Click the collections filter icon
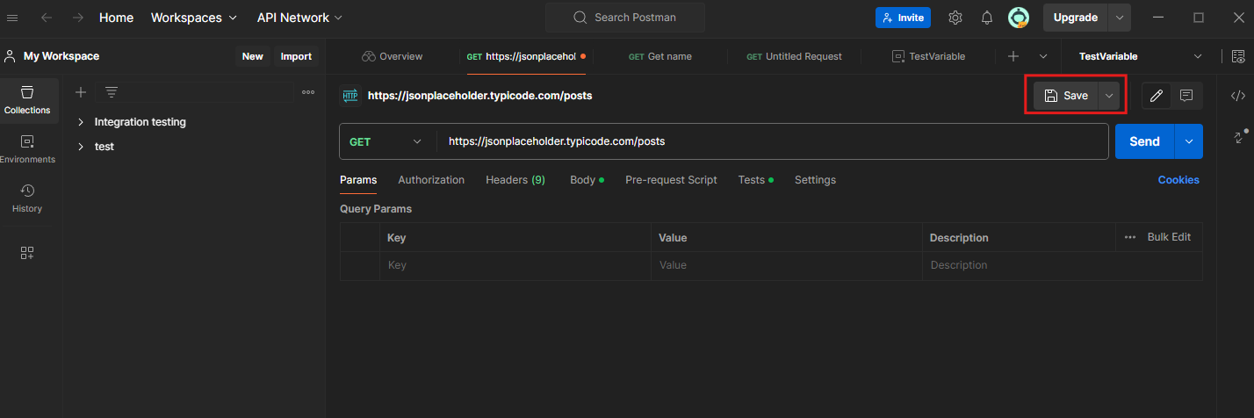Screen dimensions: 1254x418 112,92
